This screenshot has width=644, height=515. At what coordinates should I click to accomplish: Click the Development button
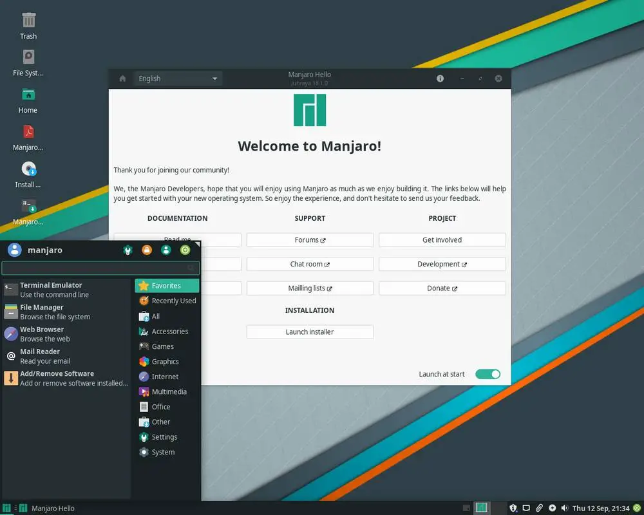pyautogui.click(x=442, y=264)
